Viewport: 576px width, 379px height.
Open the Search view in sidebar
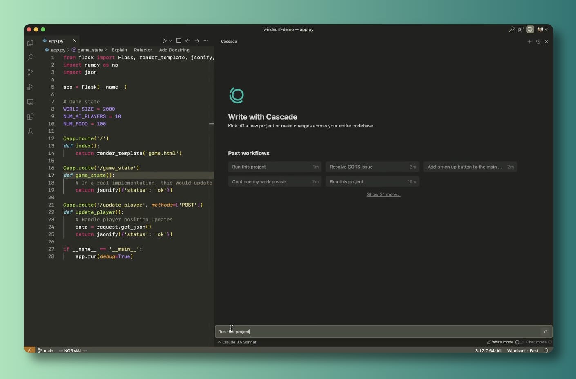point(30,58)
